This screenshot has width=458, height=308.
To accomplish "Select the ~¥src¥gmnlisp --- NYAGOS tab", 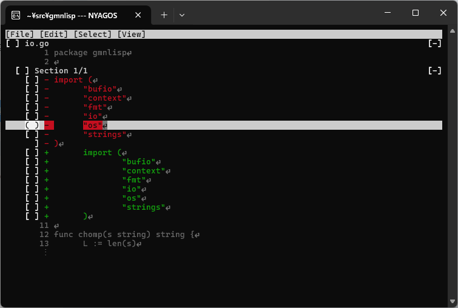I will point(78,15).
